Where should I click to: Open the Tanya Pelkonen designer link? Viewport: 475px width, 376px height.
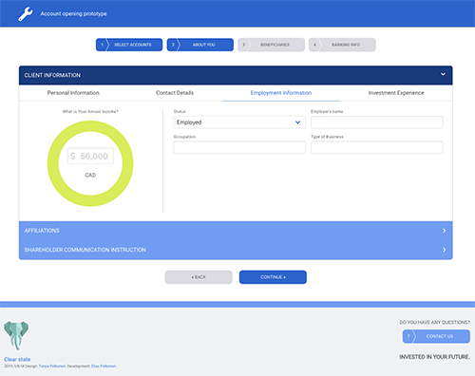click(52, 367)
